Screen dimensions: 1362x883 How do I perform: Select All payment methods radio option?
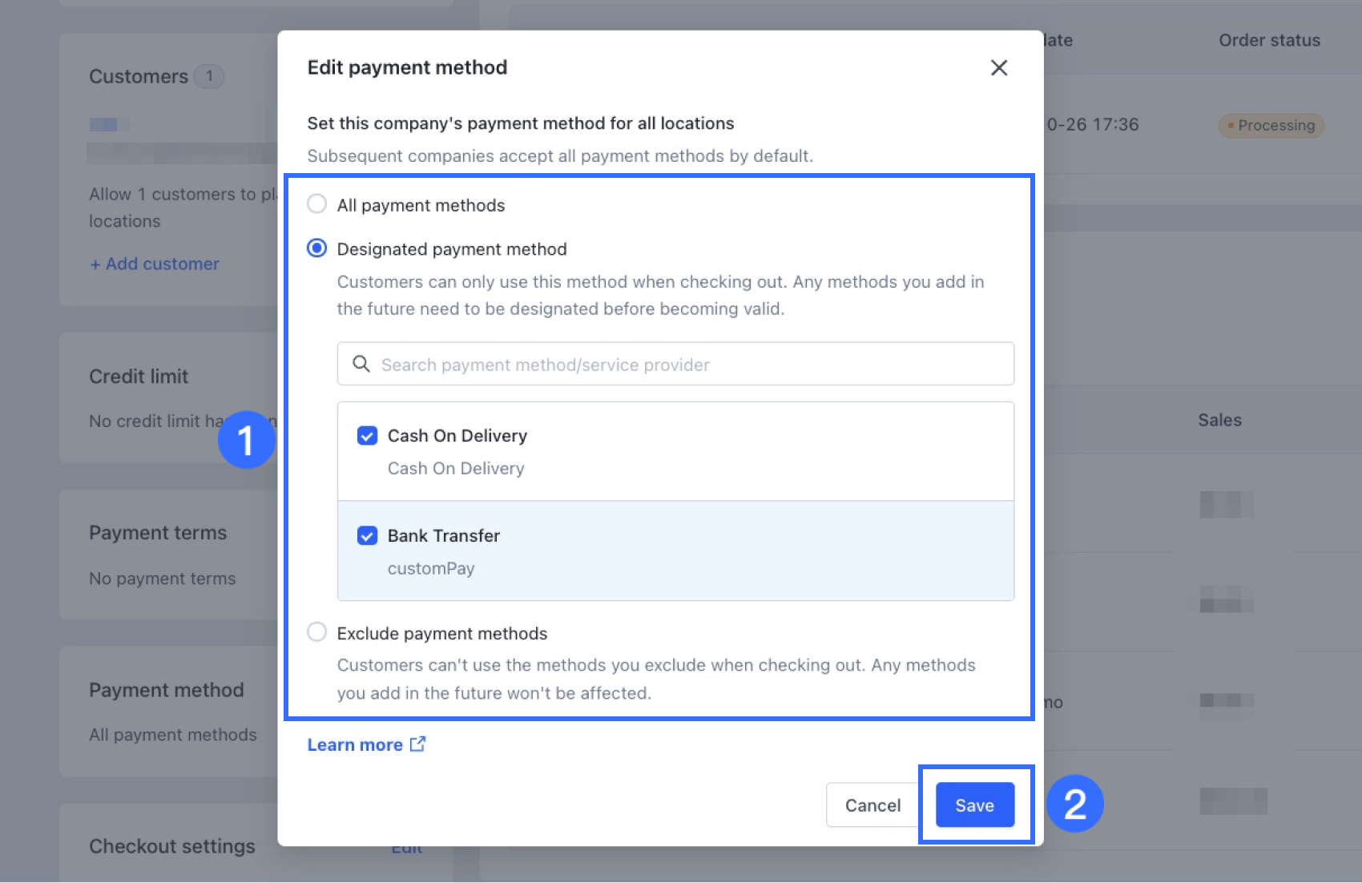317,204
